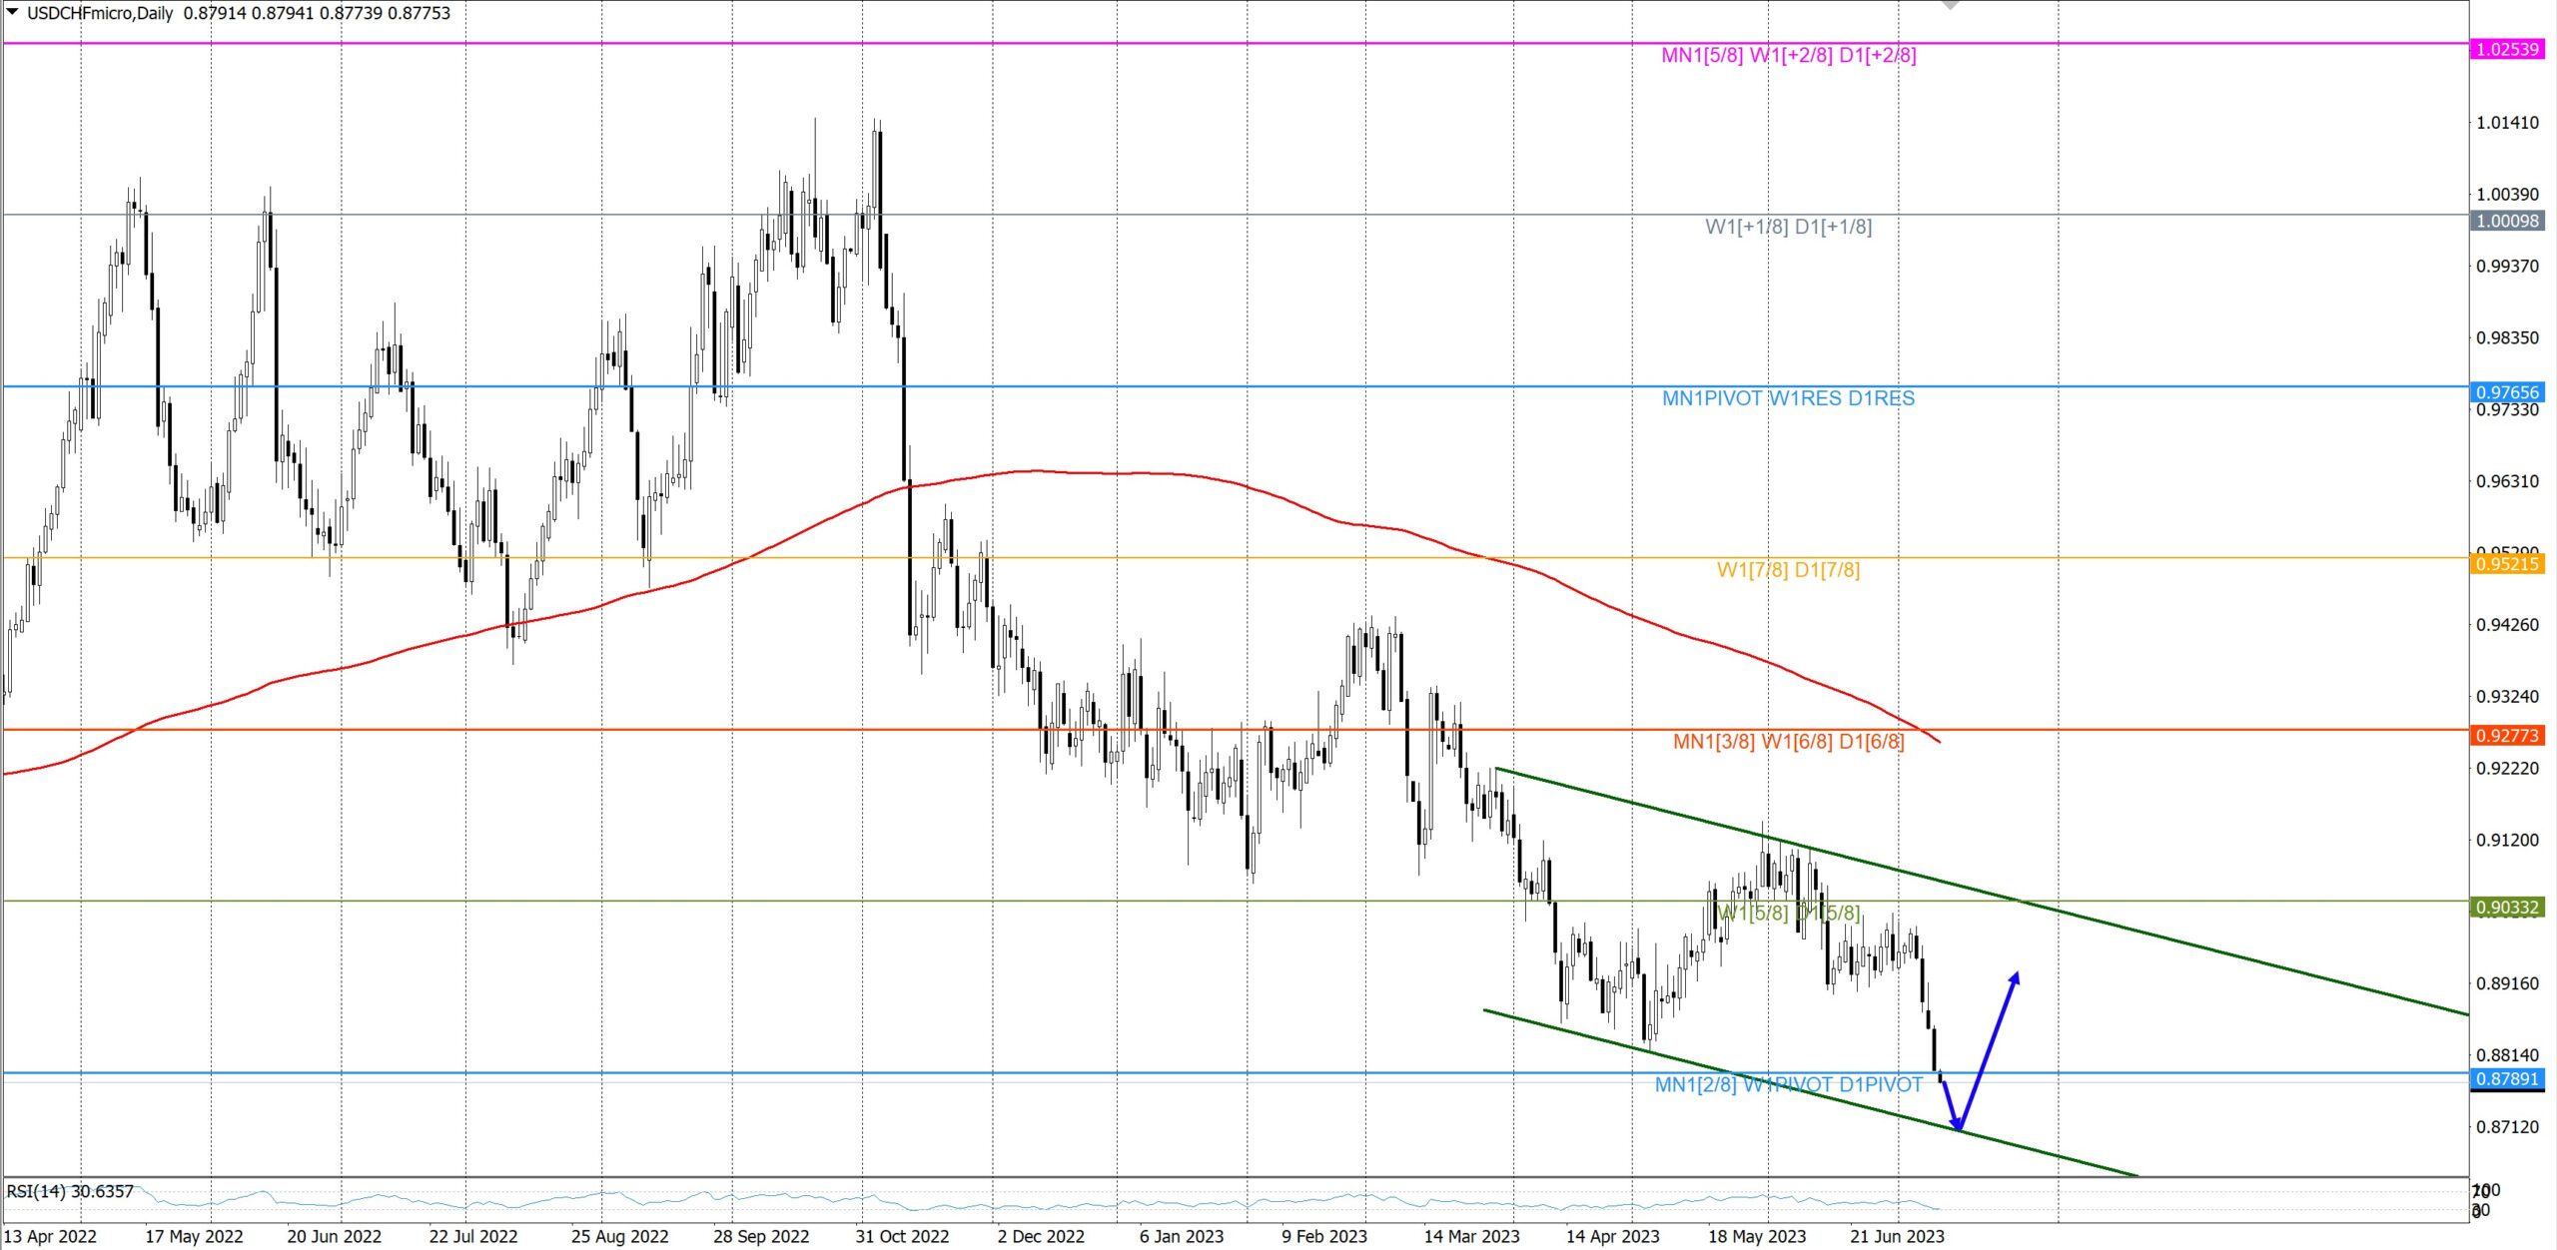Click the blue arrowhead of the forecast arrow
The width and height of the screenshot is (2557, 1250).
(2015, 979)
